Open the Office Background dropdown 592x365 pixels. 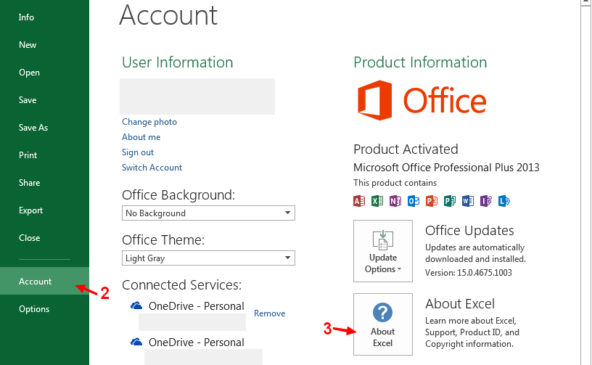[x=208, y=213]
